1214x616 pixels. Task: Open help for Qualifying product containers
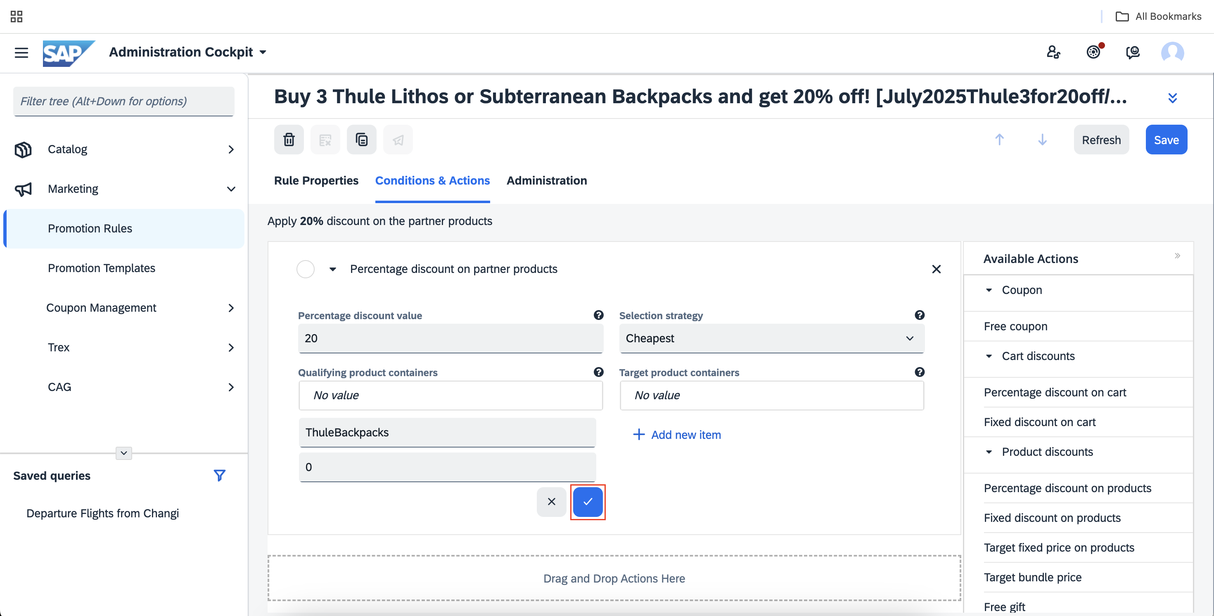coord(598,372)
